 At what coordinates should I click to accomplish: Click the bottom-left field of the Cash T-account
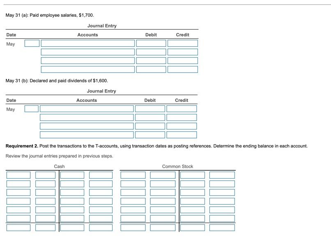[17, 227]
